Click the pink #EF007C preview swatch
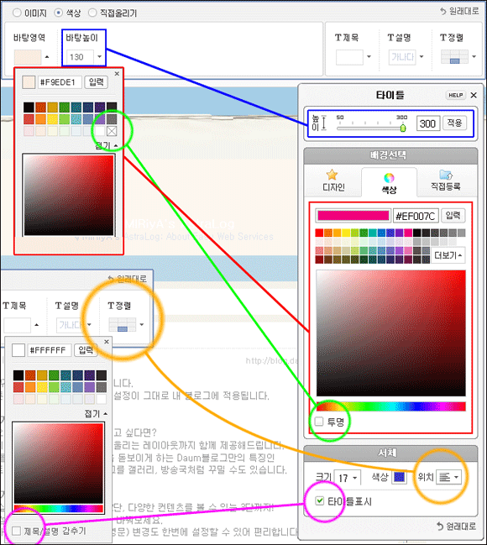487x545 pixels. [x=353, y=216]
